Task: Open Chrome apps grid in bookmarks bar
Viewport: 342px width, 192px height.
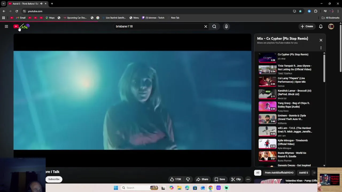Action: 3,18
